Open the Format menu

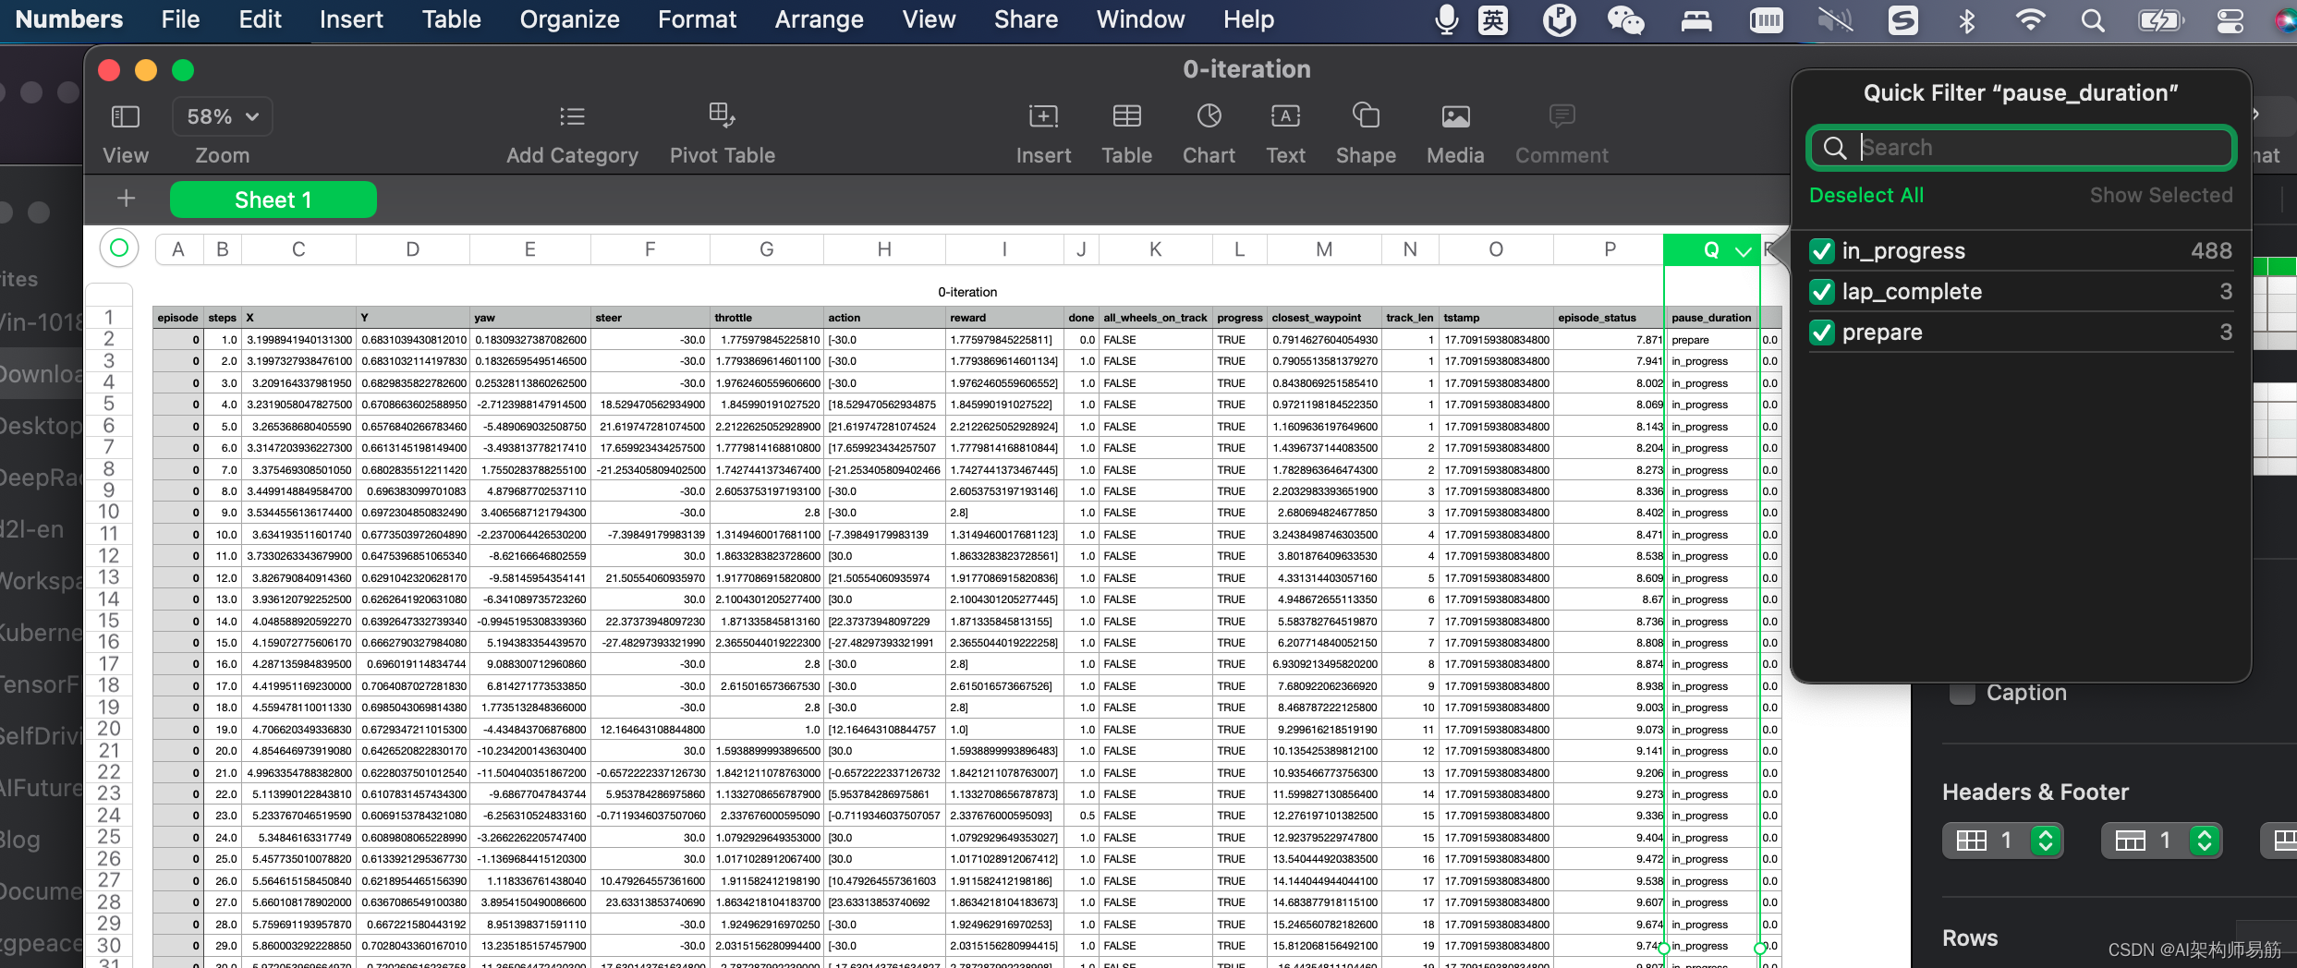697,19
